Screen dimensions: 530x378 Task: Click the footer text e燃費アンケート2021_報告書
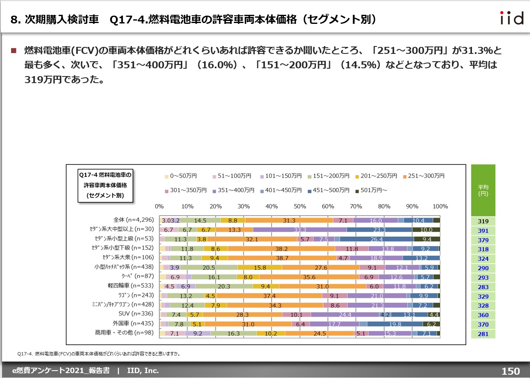click(x=60, y=371)
